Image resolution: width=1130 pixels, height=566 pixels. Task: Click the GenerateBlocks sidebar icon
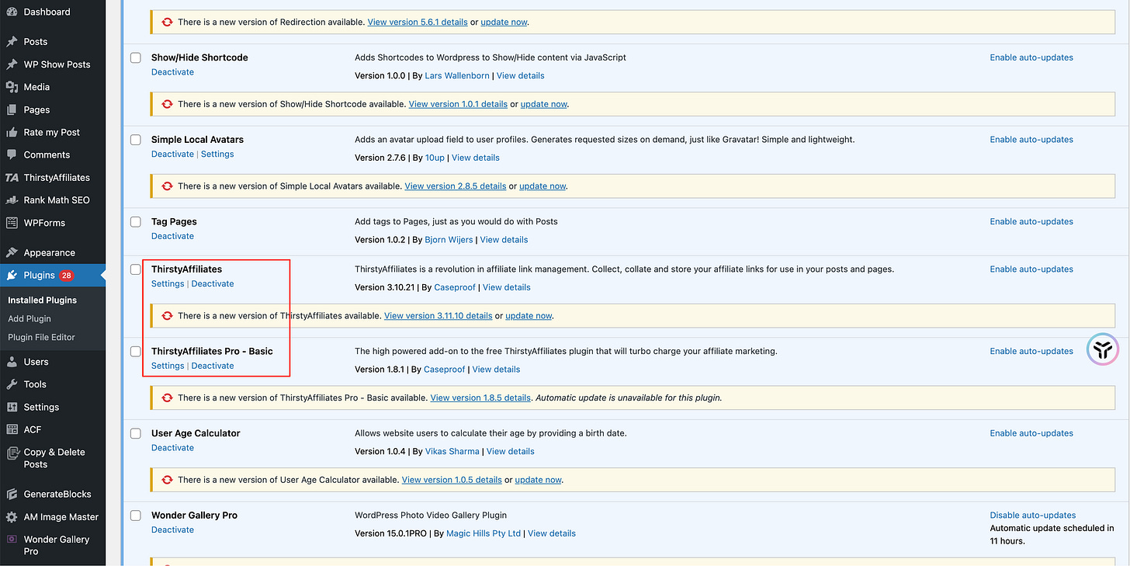(12, 494)
